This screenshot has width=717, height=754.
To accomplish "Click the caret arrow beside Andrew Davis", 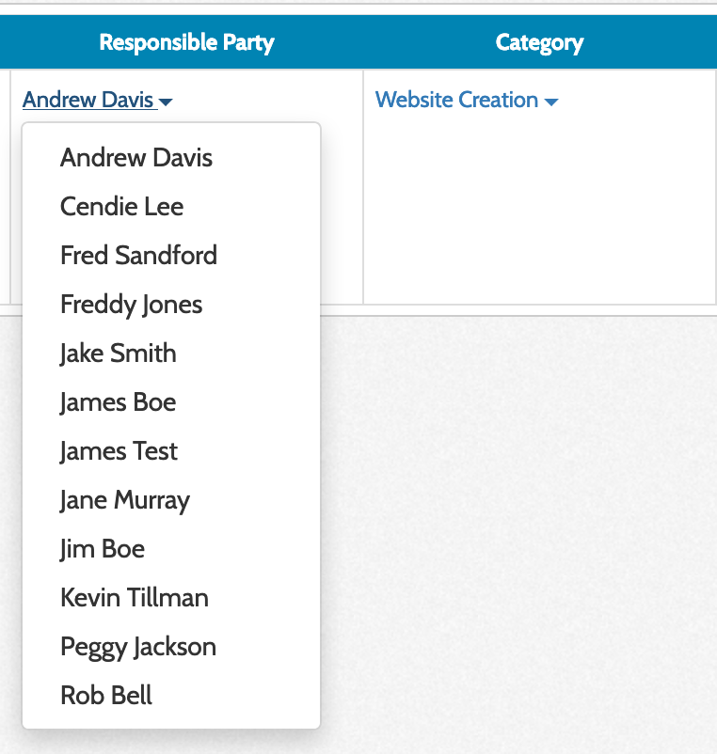I will [166, 102].
